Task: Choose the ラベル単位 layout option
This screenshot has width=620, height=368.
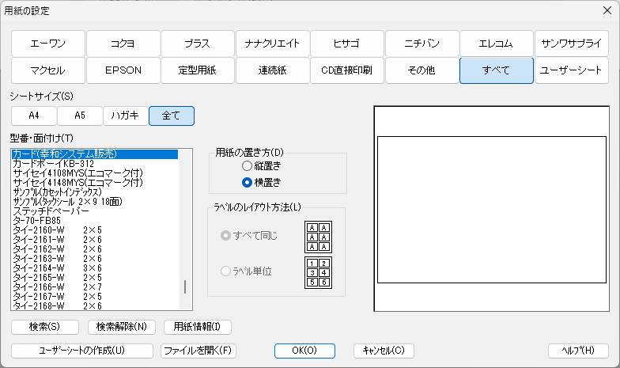Action: 227,271
